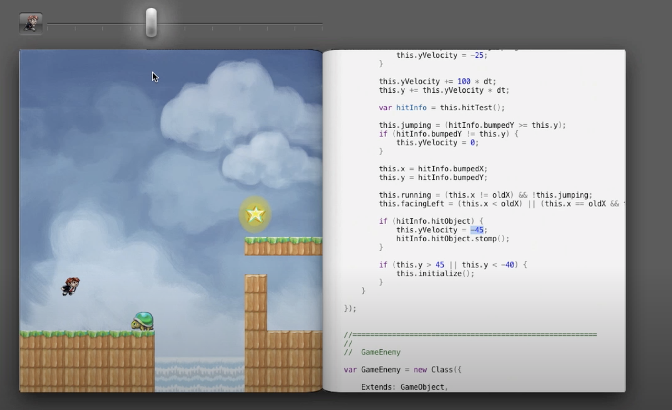The height and width of the screenshot is (410, 672).
Task: Click the floating grass platform under star
Action: click(283, 247)
